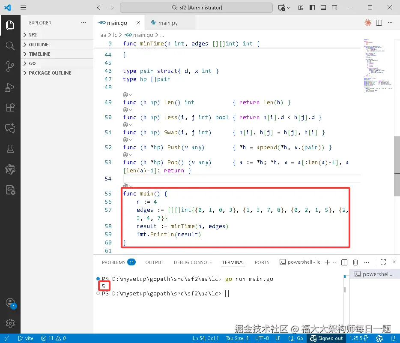
Task: Maximize the panel size
Action: (x=383, y=262)
